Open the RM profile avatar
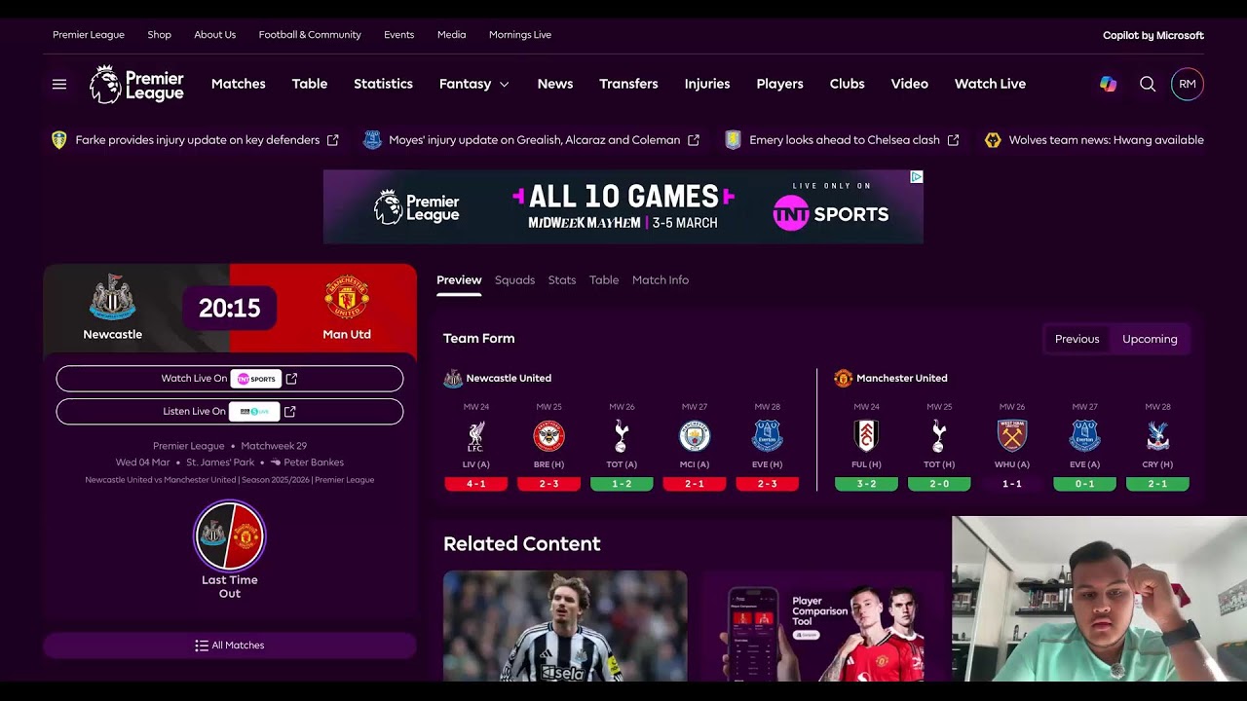The width and height of the screenshot is (1247, 701). click(1188, 84)
